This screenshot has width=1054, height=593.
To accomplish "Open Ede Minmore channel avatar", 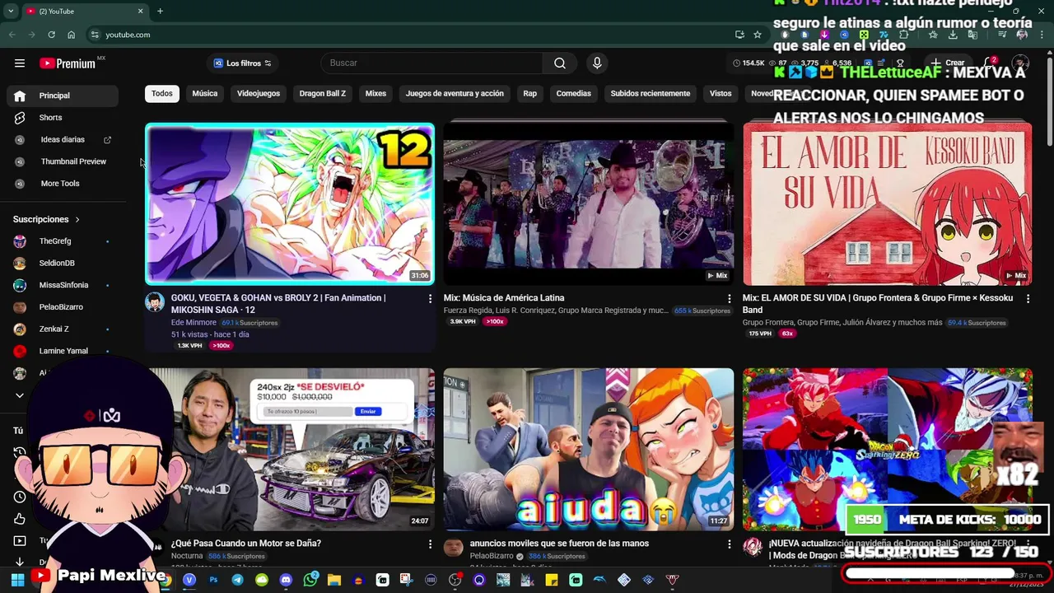I will (155, 302).
